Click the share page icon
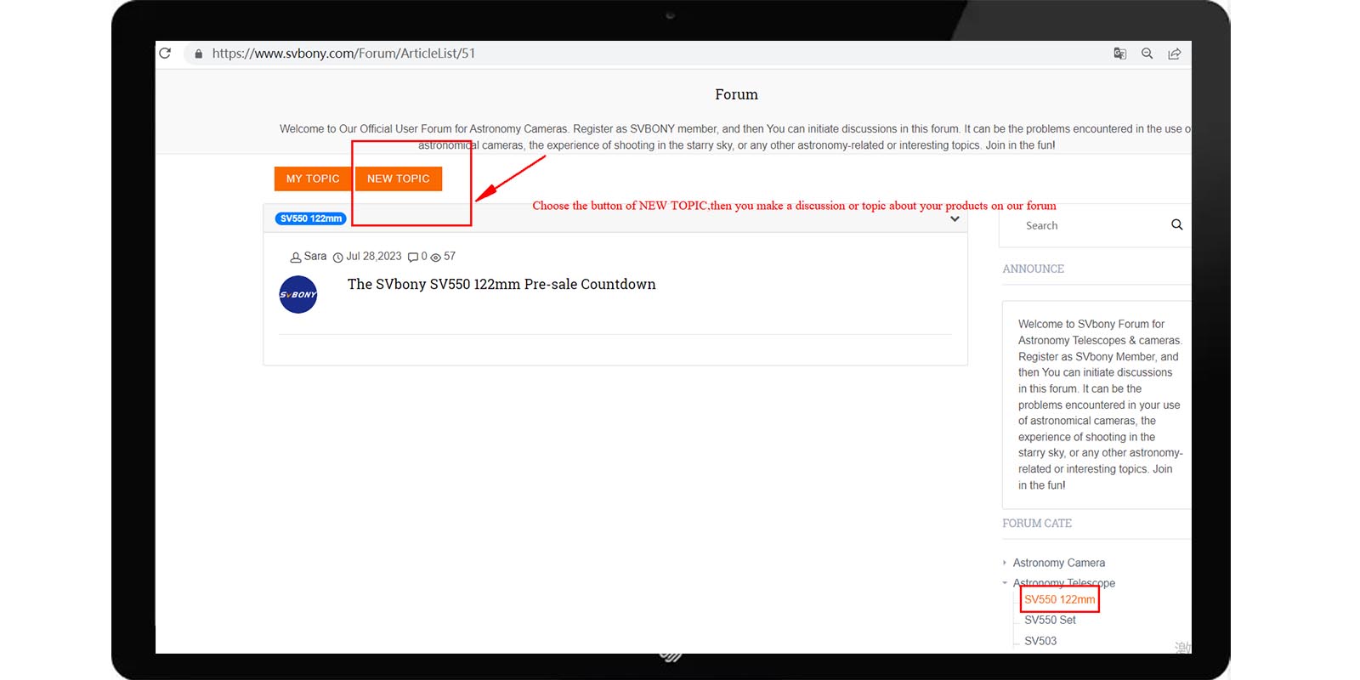1360x680 pixels. pos(1174,54)
